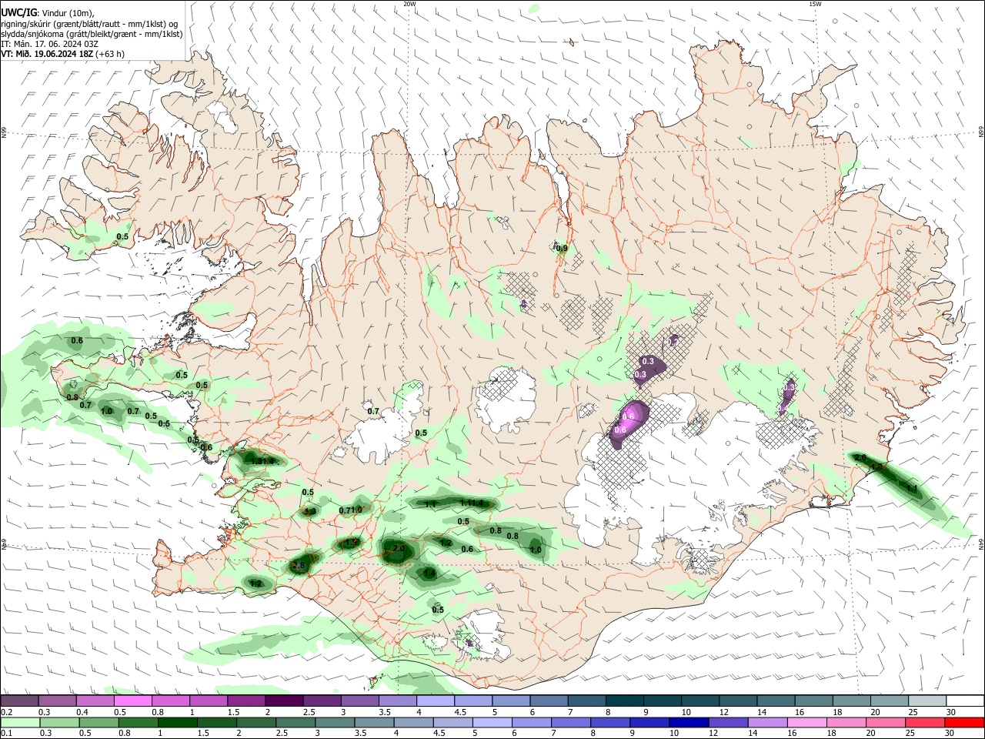This screenshot has height=739, width=985.
Task: Select the light pink 16 rain swatch
Action: point(807,722)
